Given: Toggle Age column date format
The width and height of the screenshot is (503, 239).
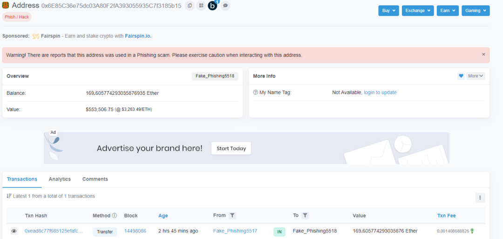Looking at the screenshot, I should (x=163, y=216).
